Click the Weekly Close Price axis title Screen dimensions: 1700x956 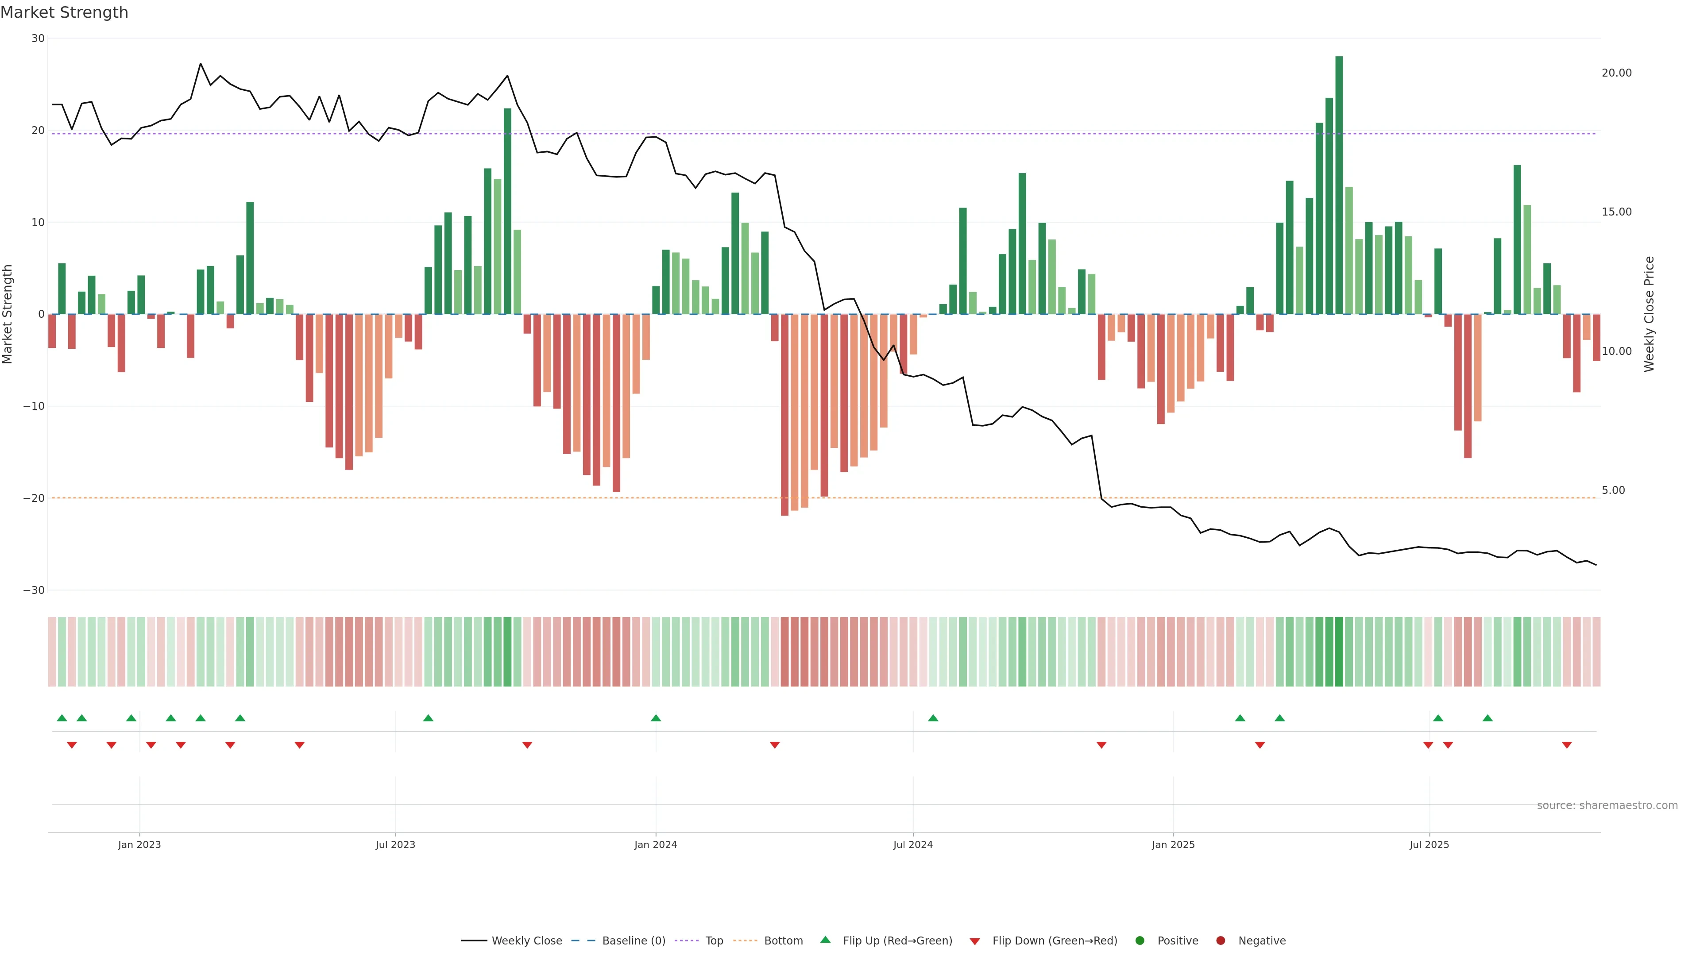(x=1649, y=314)
